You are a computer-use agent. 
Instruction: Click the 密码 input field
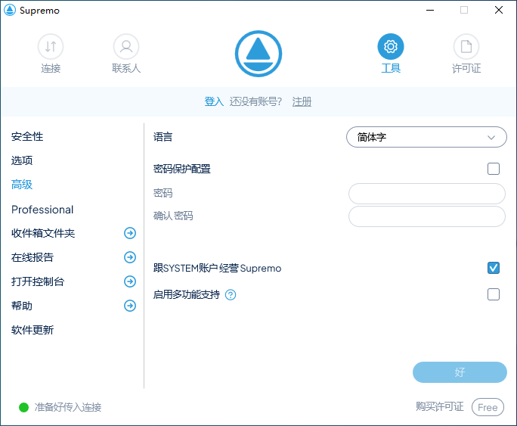[x=426, y=194]
